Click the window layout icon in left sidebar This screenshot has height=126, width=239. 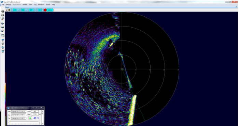point(3,35)
